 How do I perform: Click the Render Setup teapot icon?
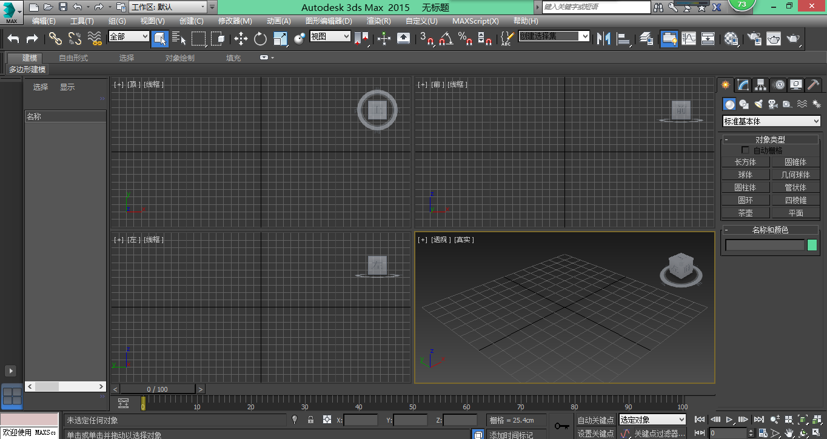coord(754,39)
